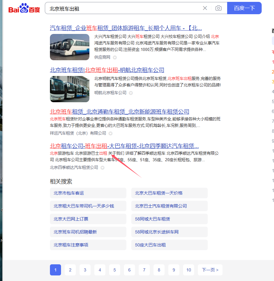Click current page number 1
The image size is (274, 281).
55,270
